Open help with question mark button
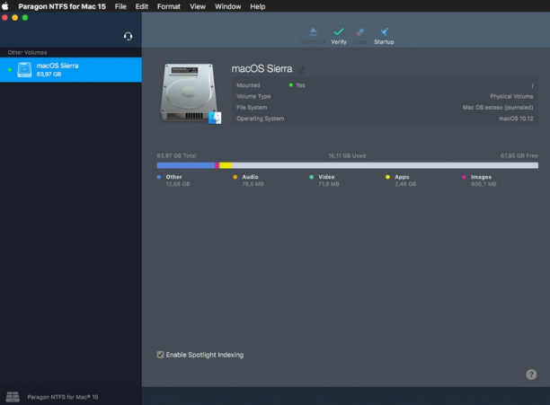 click(531, 374)
